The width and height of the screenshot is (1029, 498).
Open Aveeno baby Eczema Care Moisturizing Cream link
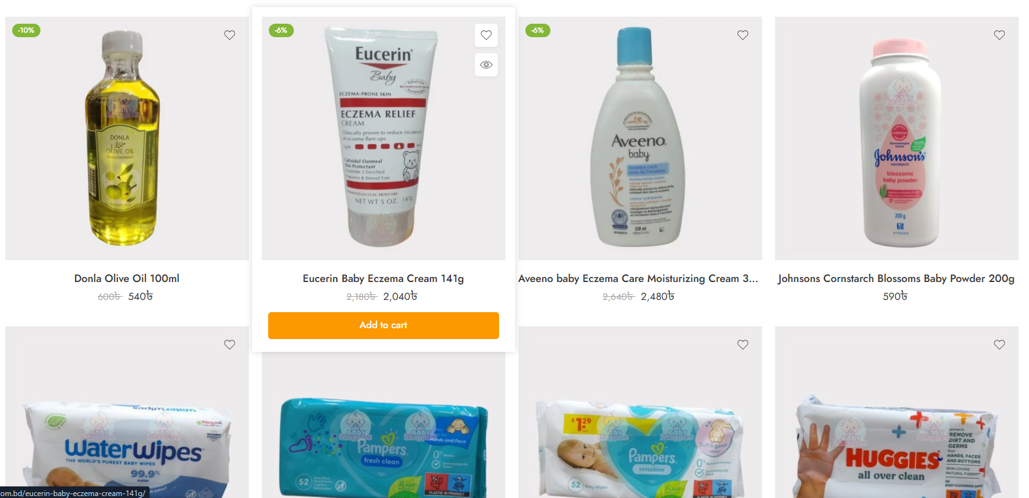638,278
